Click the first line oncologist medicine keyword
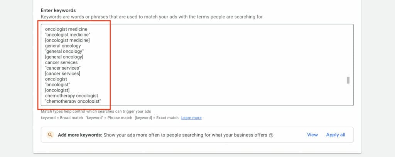Screen dimensions: 395x157 tap(66, 29)
